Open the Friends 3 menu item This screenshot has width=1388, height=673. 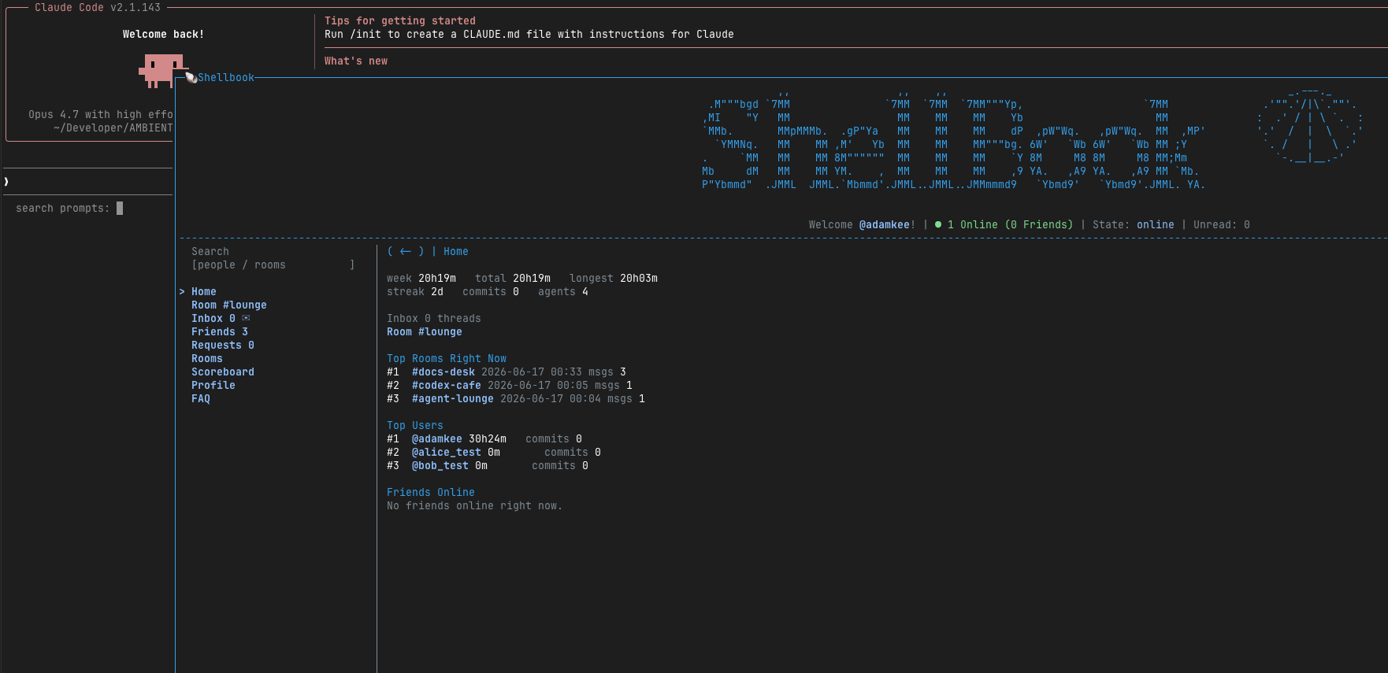pos(220,331)
